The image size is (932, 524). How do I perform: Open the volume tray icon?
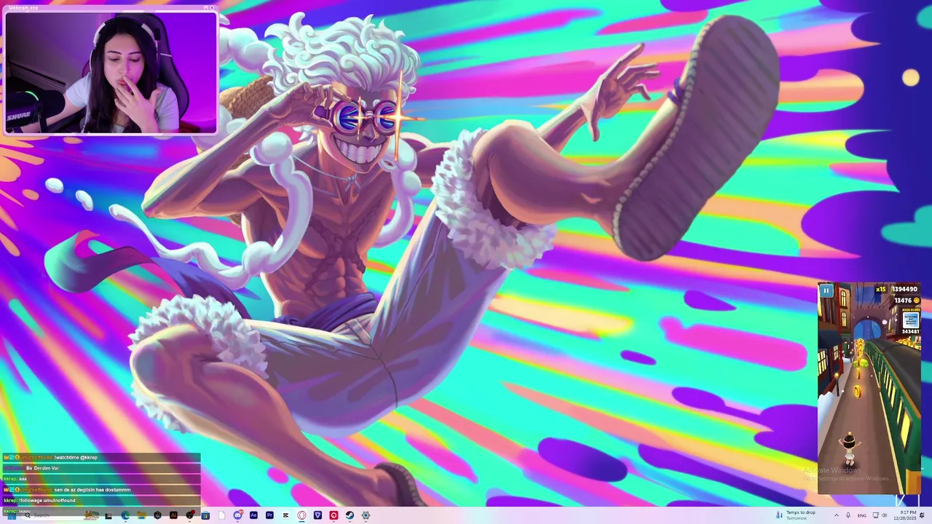click(x=885, y=515)
